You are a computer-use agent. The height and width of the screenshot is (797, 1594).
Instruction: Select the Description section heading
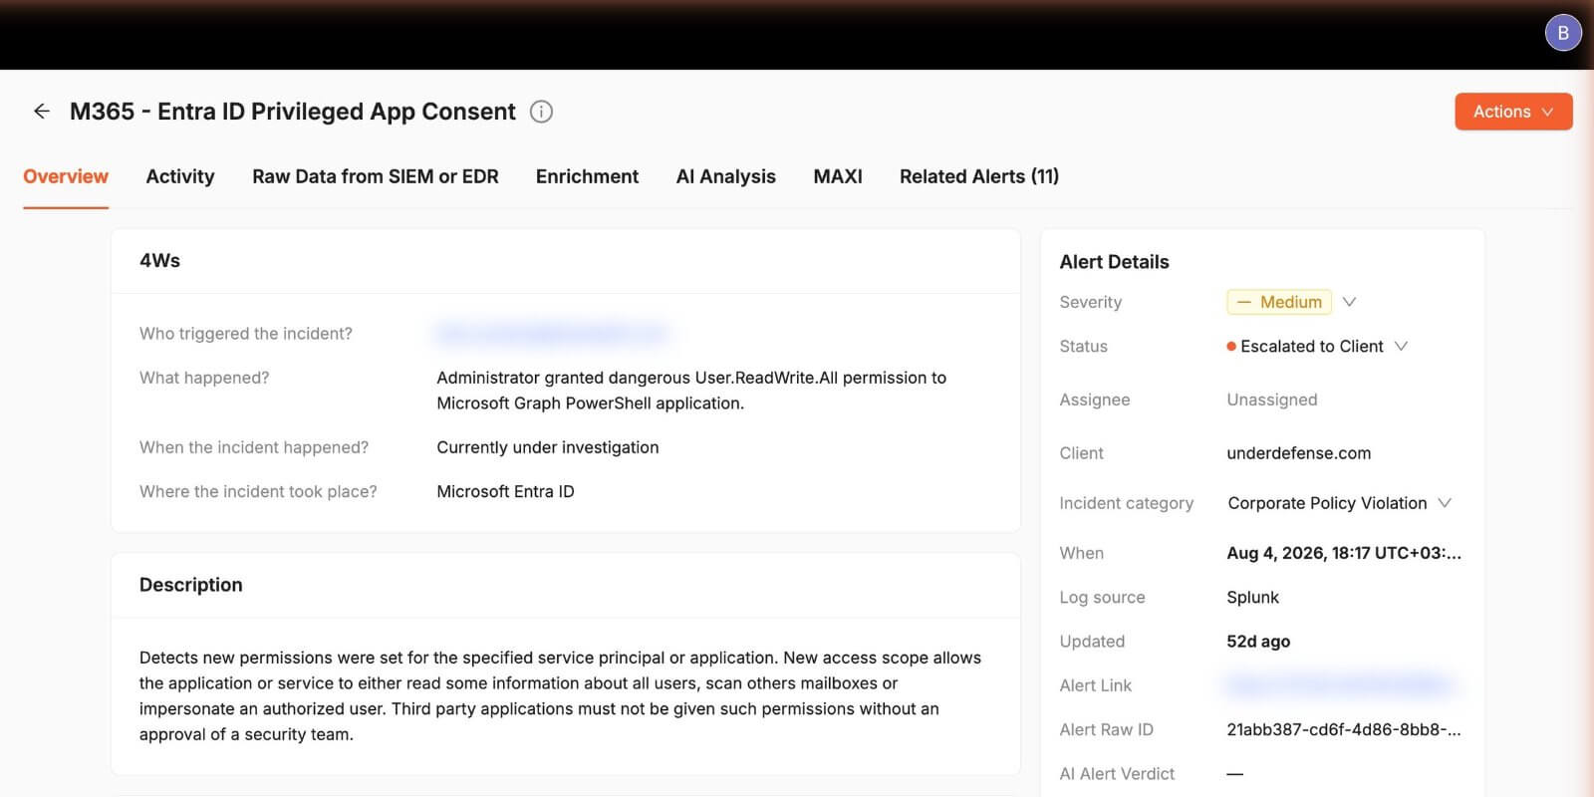tap(191, 585)
